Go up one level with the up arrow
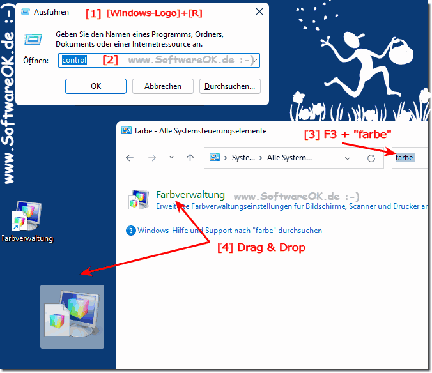This screenshot has width=432, height=373. [190, 158]
